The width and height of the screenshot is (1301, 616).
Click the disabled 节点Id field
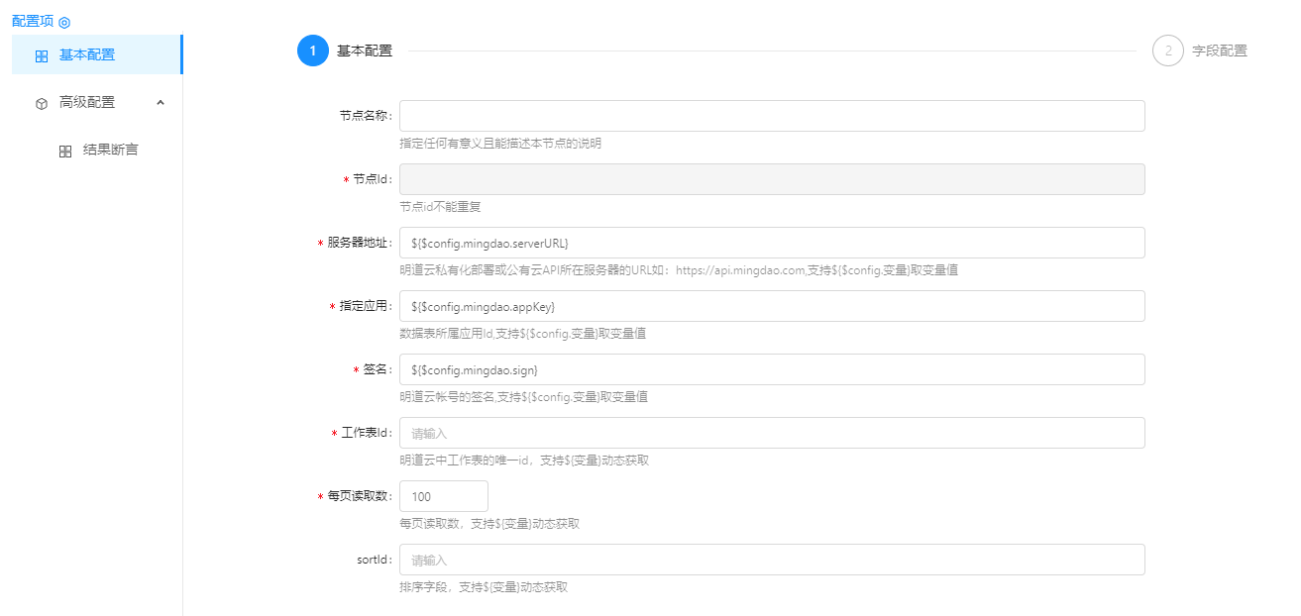pos(771,179)
